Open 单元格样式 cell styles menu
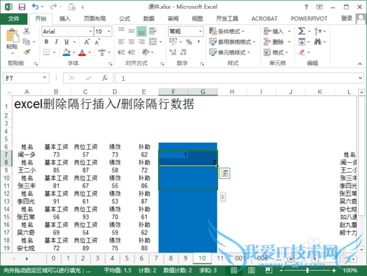This screenshot has width=367, height=276. pyautogui.click(x=230, y=52)
